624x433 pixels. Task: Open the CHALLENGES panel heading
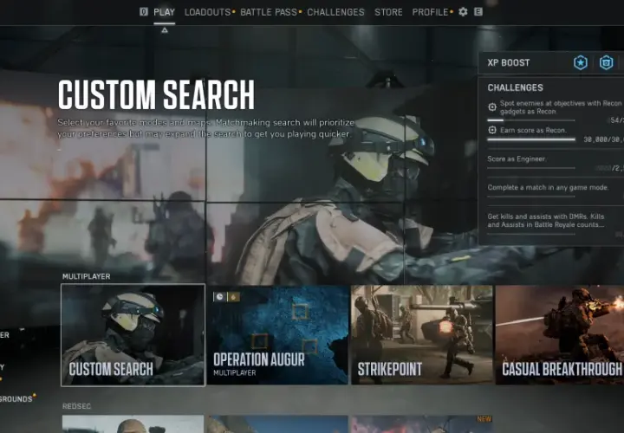point(516,87)
